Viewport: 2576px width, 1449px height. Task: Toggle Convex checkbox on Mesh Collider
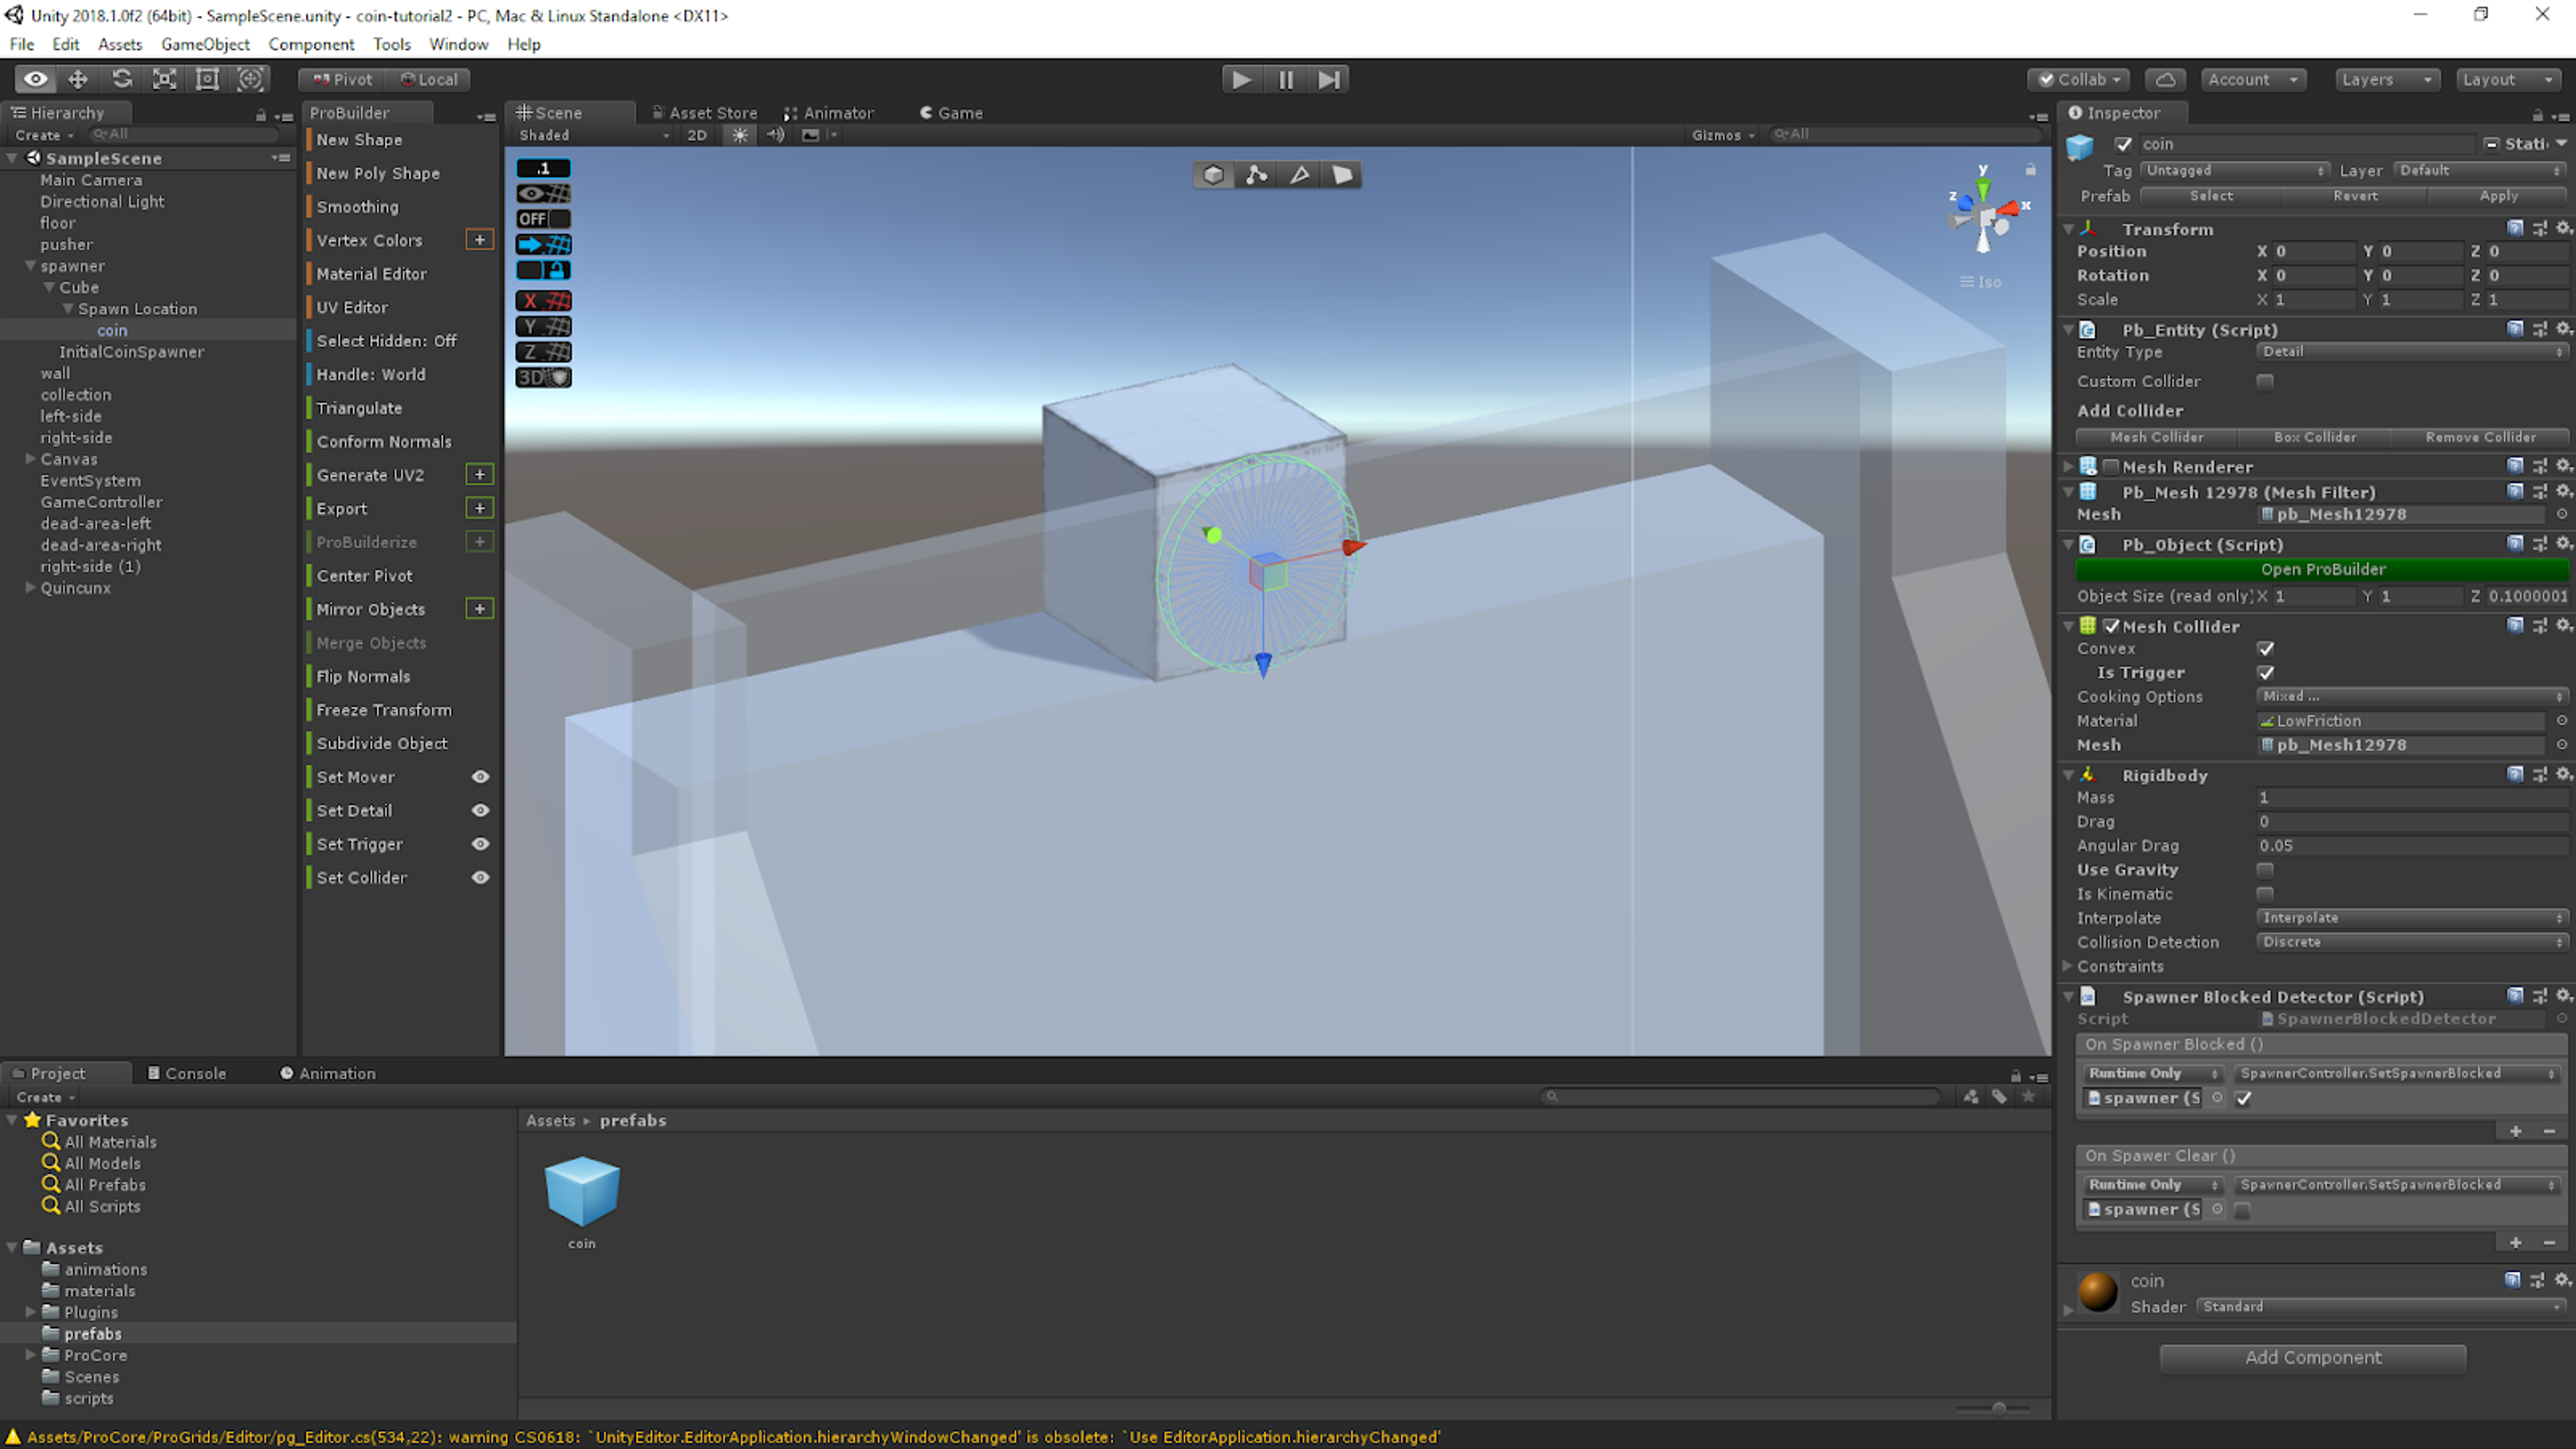[2265, 647]
